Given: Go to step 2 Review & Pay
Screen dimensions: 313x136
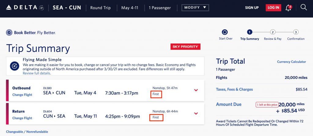Looking at the screenshot, I should point(273,32).
